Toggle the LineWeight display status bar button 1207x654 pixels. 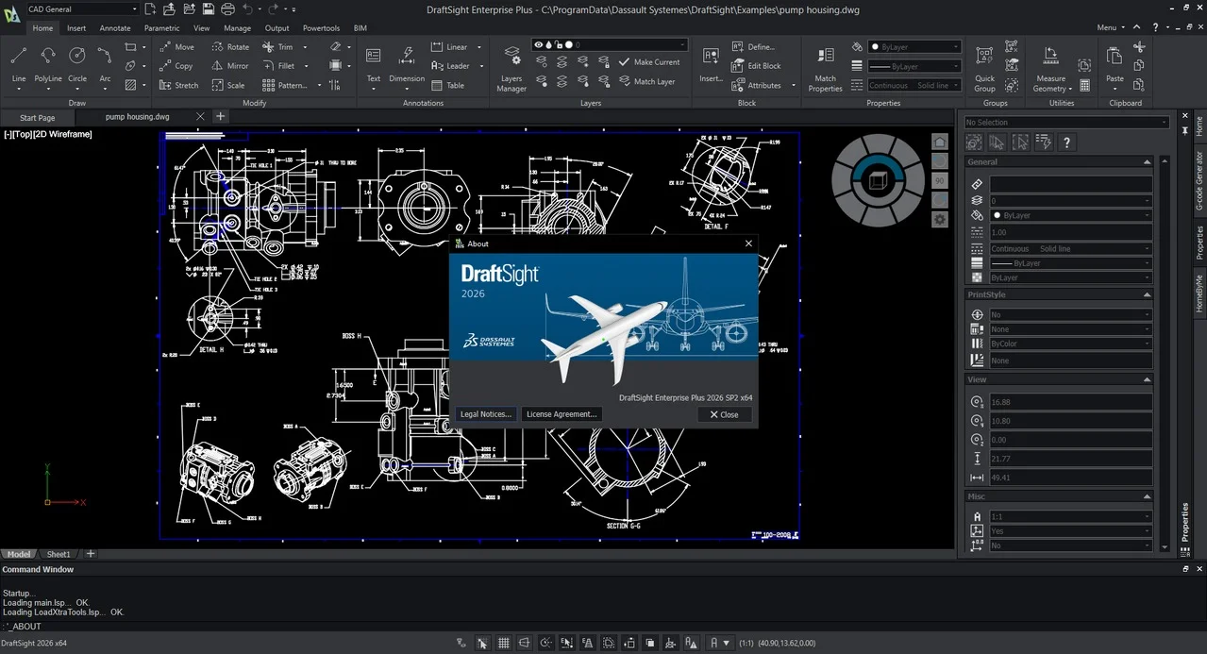[609, 643]
